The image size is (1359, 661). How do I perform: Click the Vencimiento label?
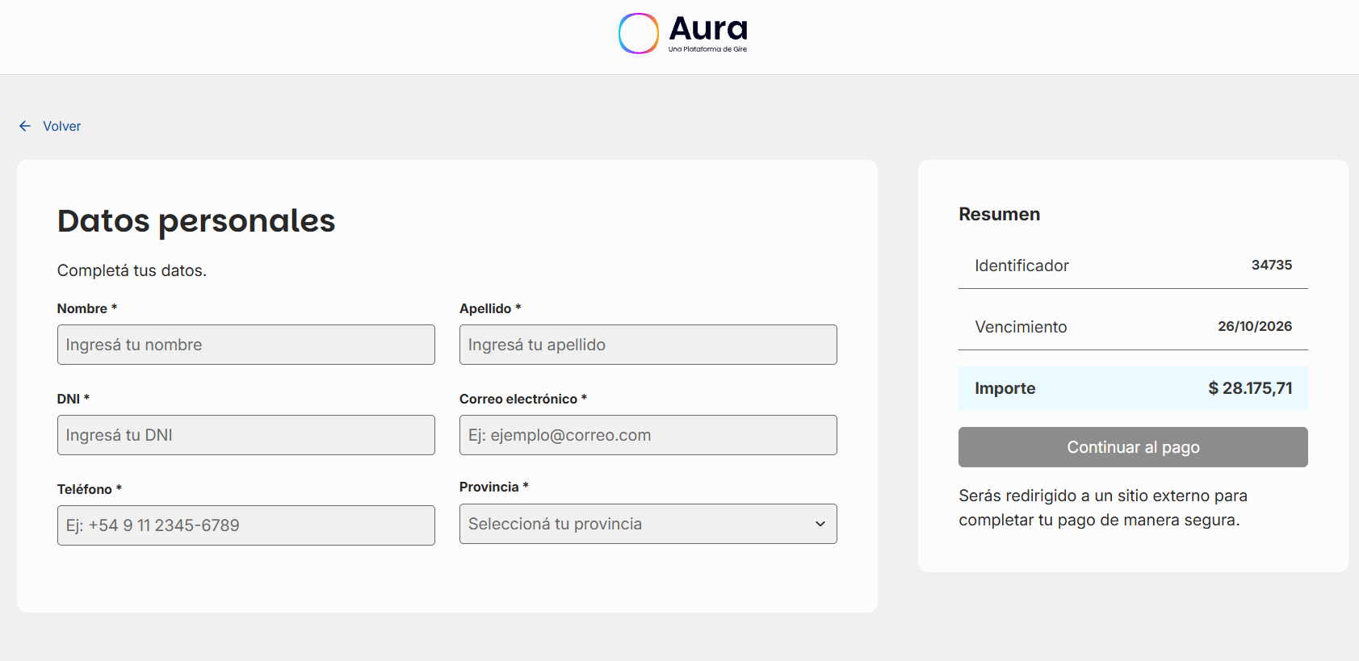pyautogui.click(x=1021, y=327)
